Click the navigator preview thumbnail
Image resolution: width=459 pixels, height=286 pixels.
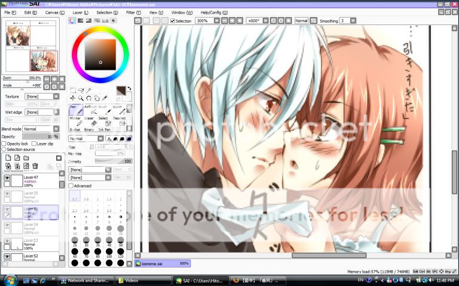pyautogui.click(x=30, y=46)
